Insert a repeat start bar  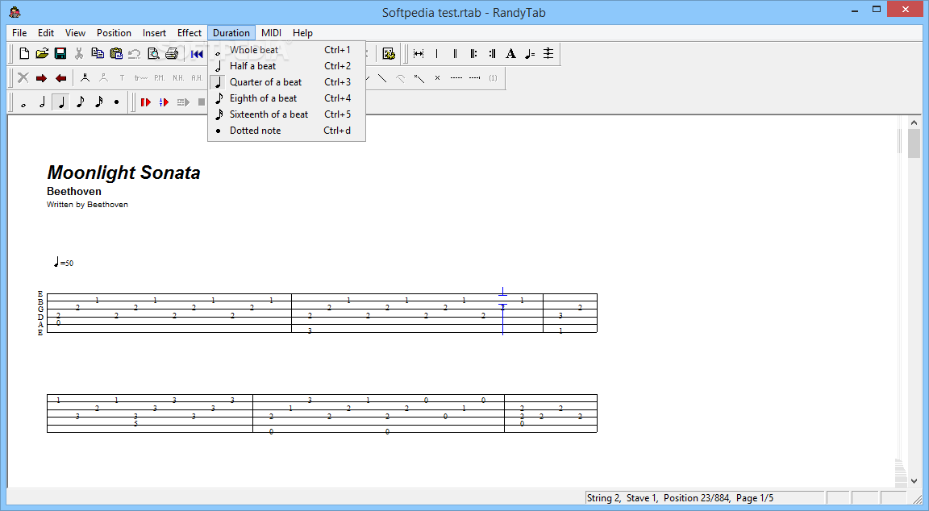(473, 54)
